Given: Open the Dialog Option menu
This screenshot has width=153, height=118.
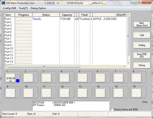Looking at the screenshot, I should pyautogui.click(x=38, y=8).
